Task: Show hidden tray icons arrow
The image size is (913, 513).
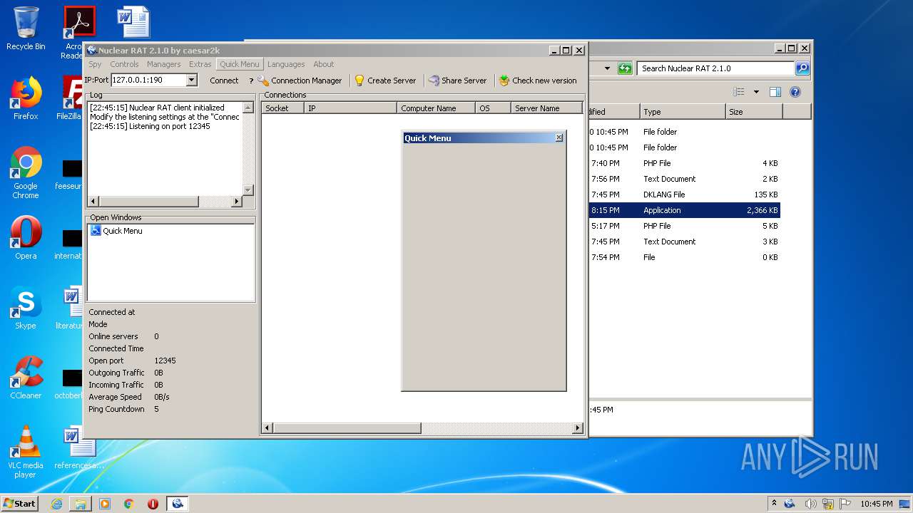Action: point(774,503)
